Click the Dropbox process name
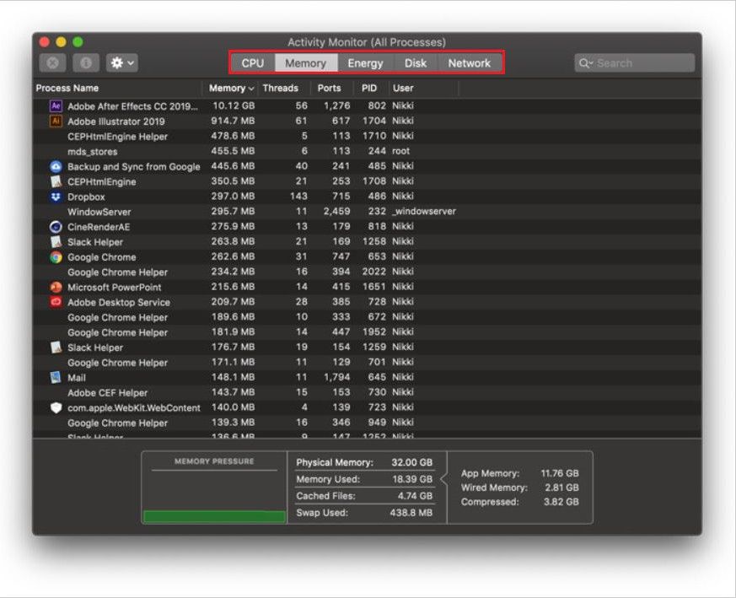736x598 pixels. (x=86, y=197)
